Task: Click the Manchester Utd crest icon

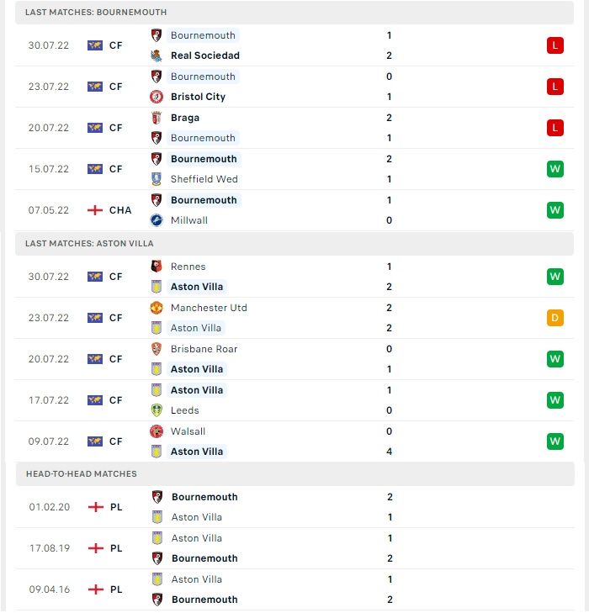Action: point(157,308)
